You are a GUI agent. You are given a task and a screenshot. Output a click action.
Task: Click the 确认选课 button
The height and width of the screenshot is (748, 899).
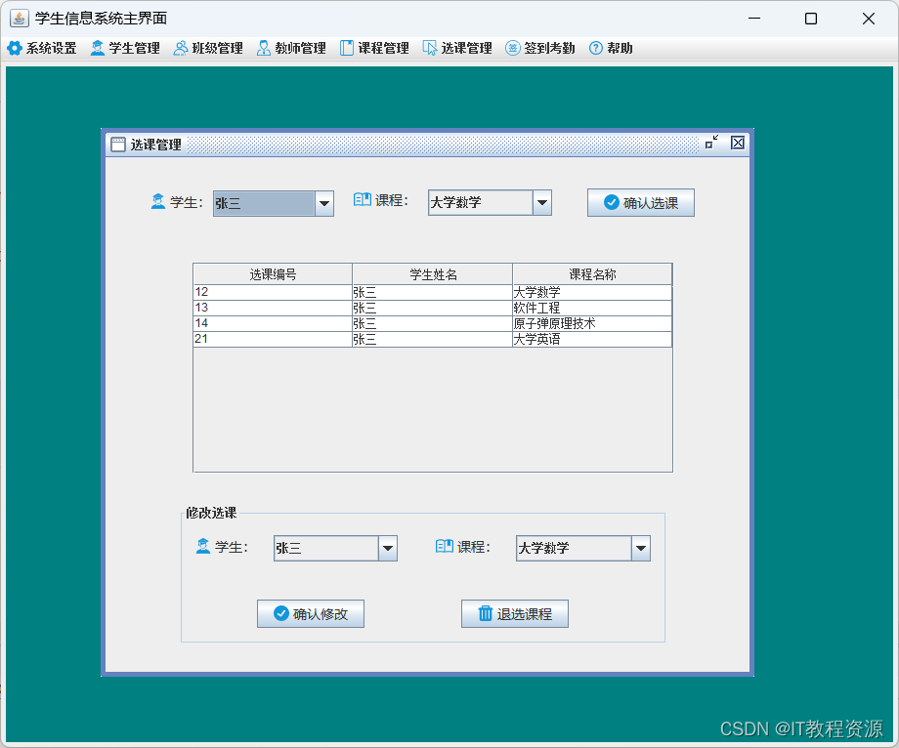point(641,203)
